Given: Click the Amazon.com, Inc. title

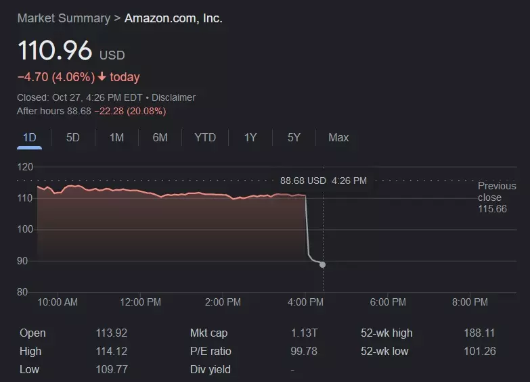Looking at the screenshot, I should coord(173,18).
